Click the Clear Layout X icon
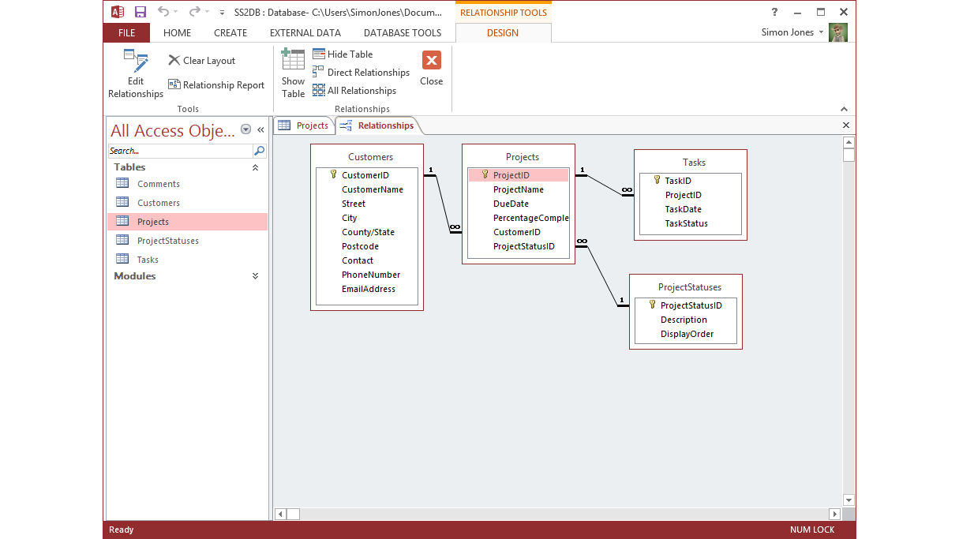The image size is (959, 539). (x=174, y=60)
